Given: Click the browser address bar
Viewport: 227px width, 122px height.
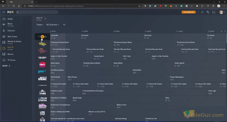Looking at the screenshot, I should click(x=81, y=6).
